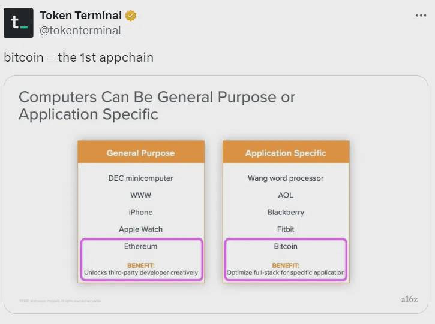Click the Apple Watch list entry
This screenshot has width=435, height=324.
click(x=140, y=229)
